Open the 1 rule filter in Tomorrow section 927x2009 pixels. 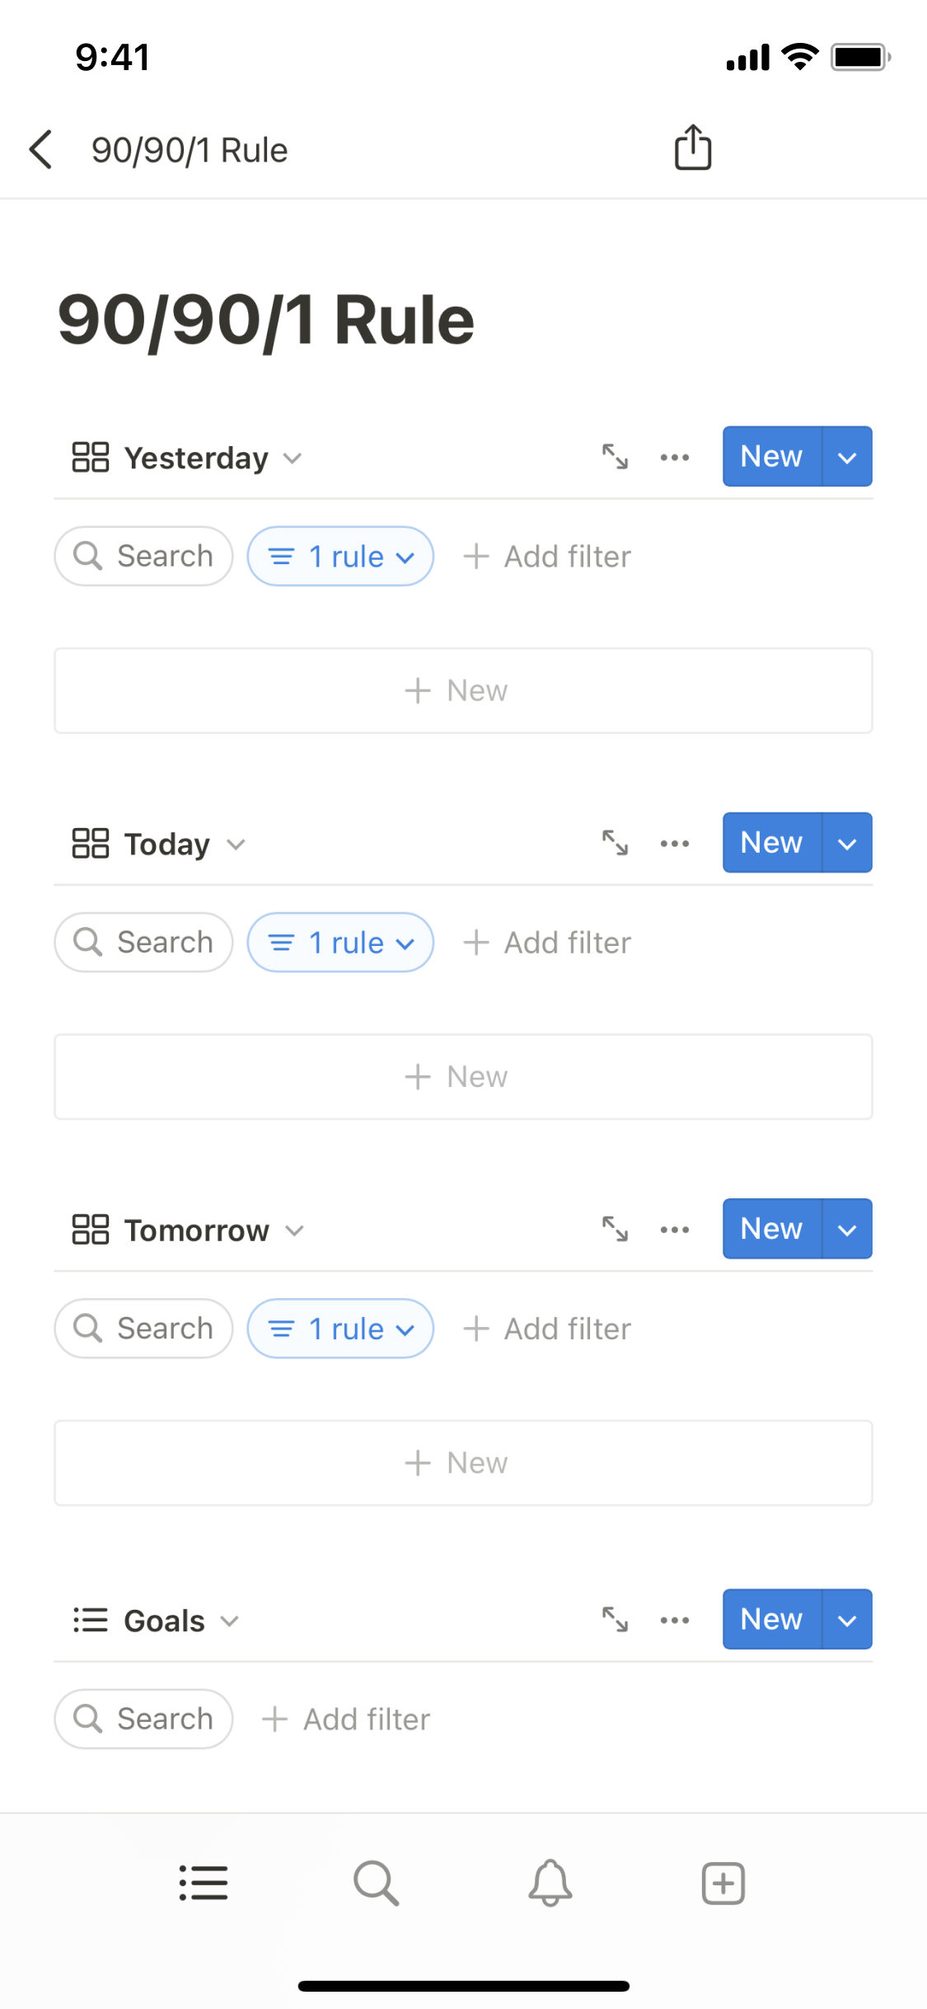(x=340, y=1329)
